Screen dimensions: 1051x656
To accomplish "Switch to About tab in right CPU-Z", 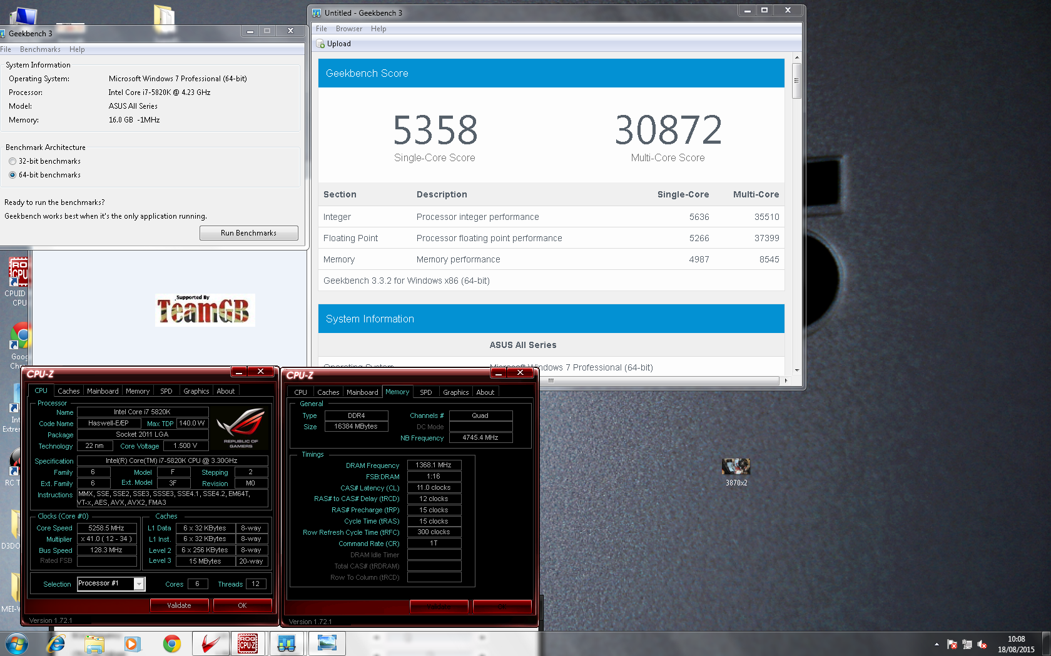I will [485, 392].
